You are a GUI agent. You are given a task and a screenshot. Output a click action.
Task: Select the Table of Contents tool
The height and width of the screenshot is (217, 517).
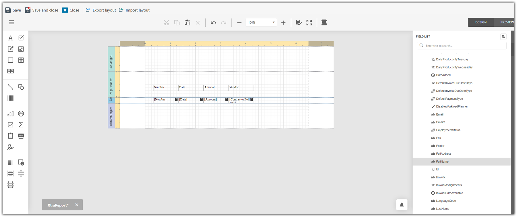10,162
